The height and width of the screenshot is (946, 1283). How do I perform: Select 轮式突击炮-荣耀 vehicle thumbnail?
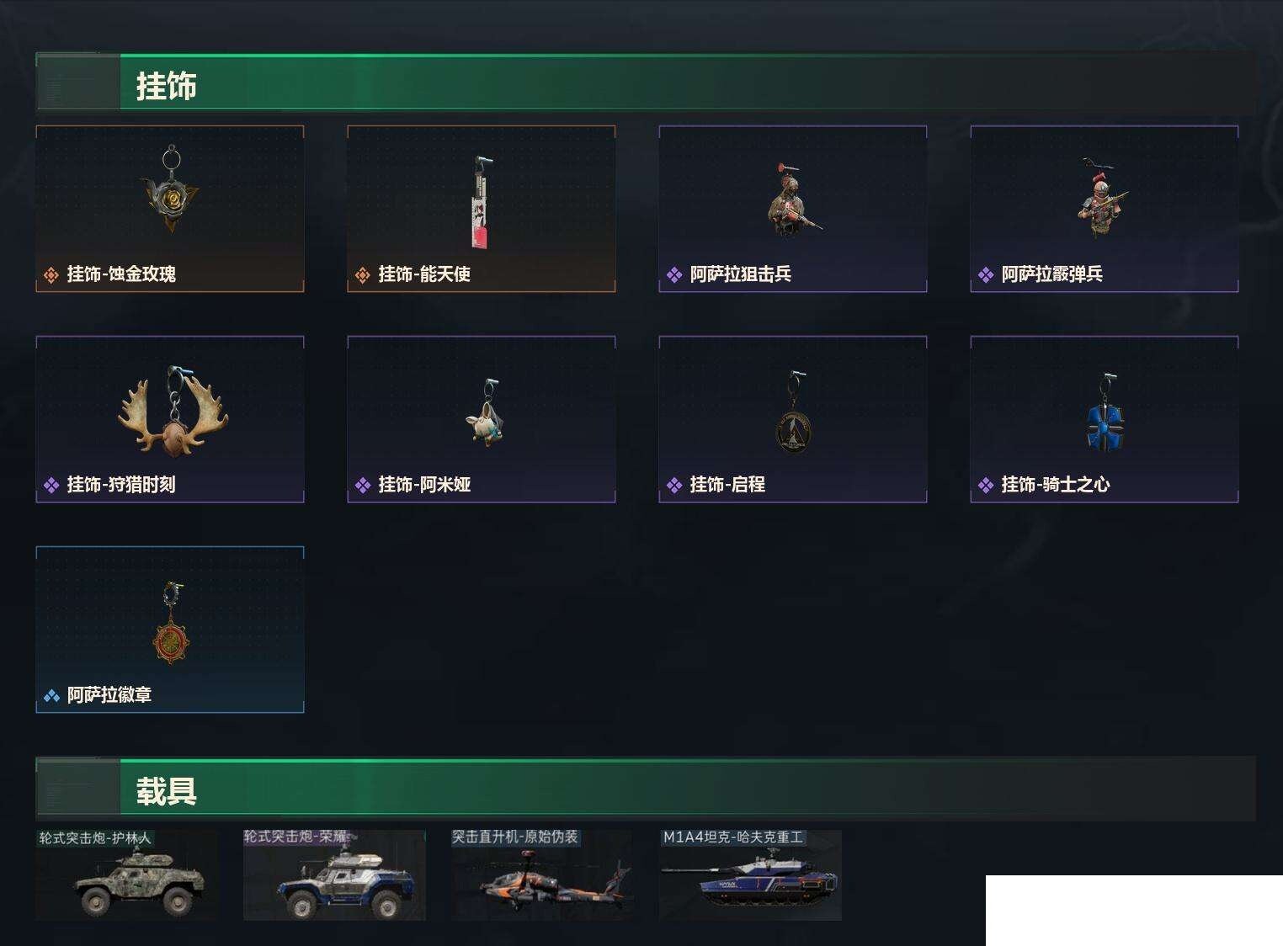334,874
